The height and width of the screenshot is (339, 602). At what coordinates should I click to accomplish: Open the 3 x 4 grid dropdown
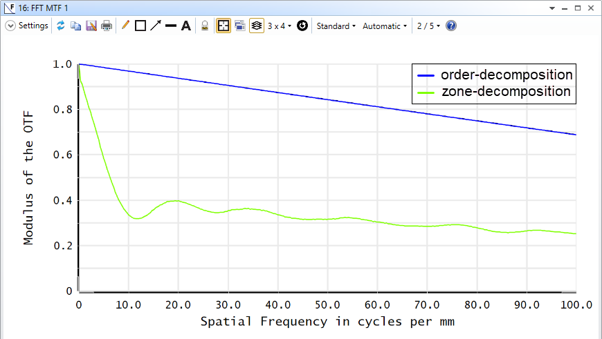[x=280, y=26]
